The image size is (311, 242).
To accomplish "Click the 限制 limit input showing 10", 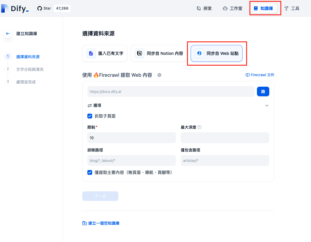I will (131, 138).
